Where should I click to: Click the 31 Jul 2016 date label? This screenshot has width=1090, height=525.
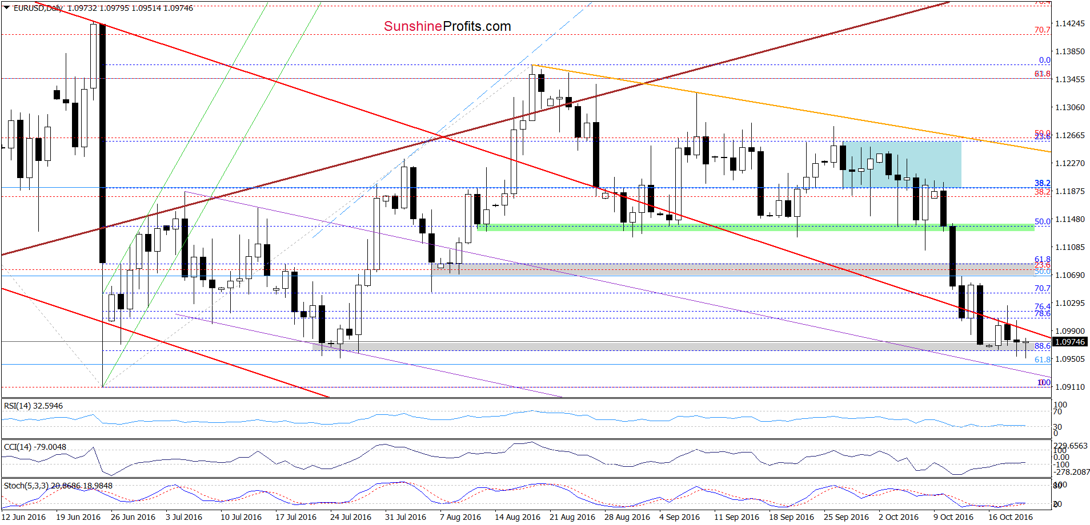pos(406,517)
